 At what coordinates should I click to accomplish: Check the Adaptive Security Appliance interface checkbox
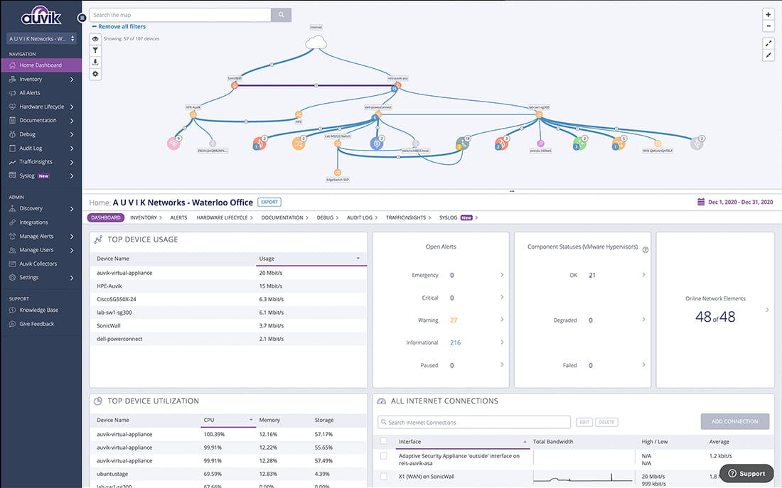click(383, 455)
